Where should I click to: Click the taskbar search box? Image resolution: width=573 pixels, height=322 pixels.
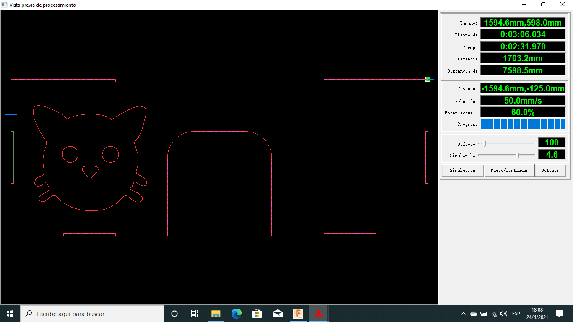point(92,314)
